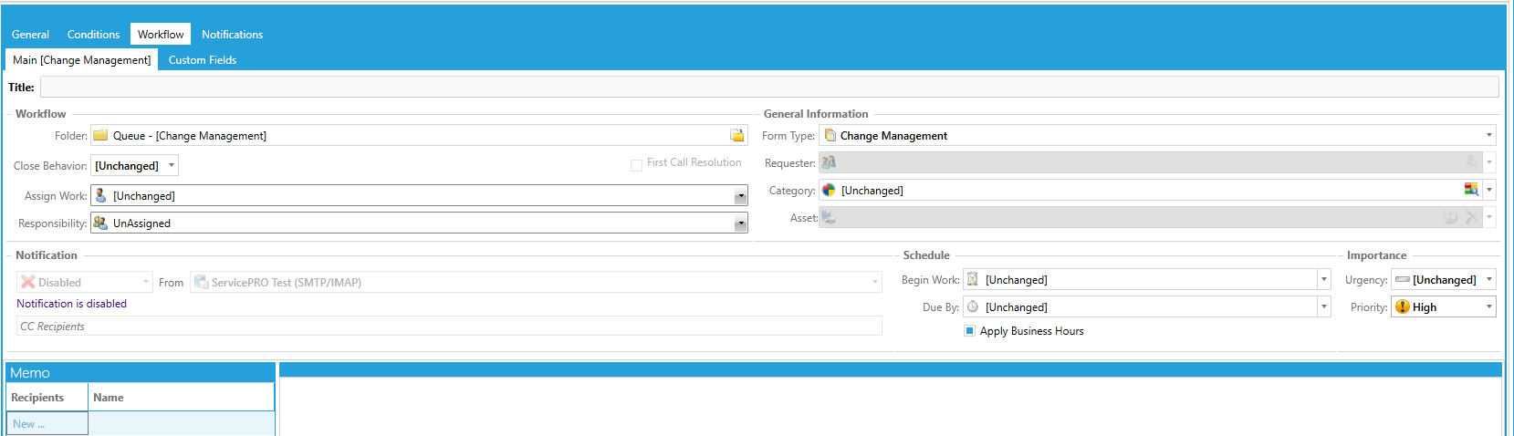The height and width of the screenshot is (436, 1514).
Task: Click the Change Management form type icon
Action: [x=830, y=135]
